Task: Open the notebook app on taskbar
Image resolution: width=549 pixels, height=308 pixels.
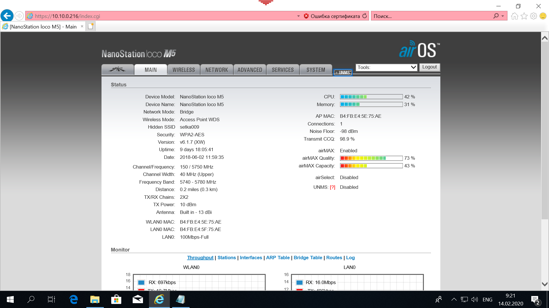Action: (x=180, y=299)
